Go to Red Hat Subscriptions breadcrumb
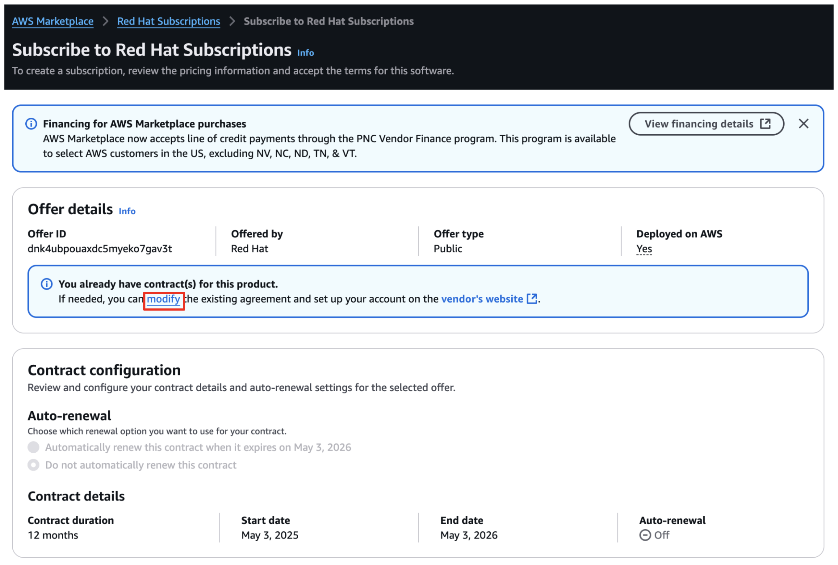 point(168,21)
